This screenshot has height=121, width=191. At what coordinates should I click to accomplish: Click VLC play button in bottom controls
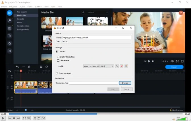[3, 118]
